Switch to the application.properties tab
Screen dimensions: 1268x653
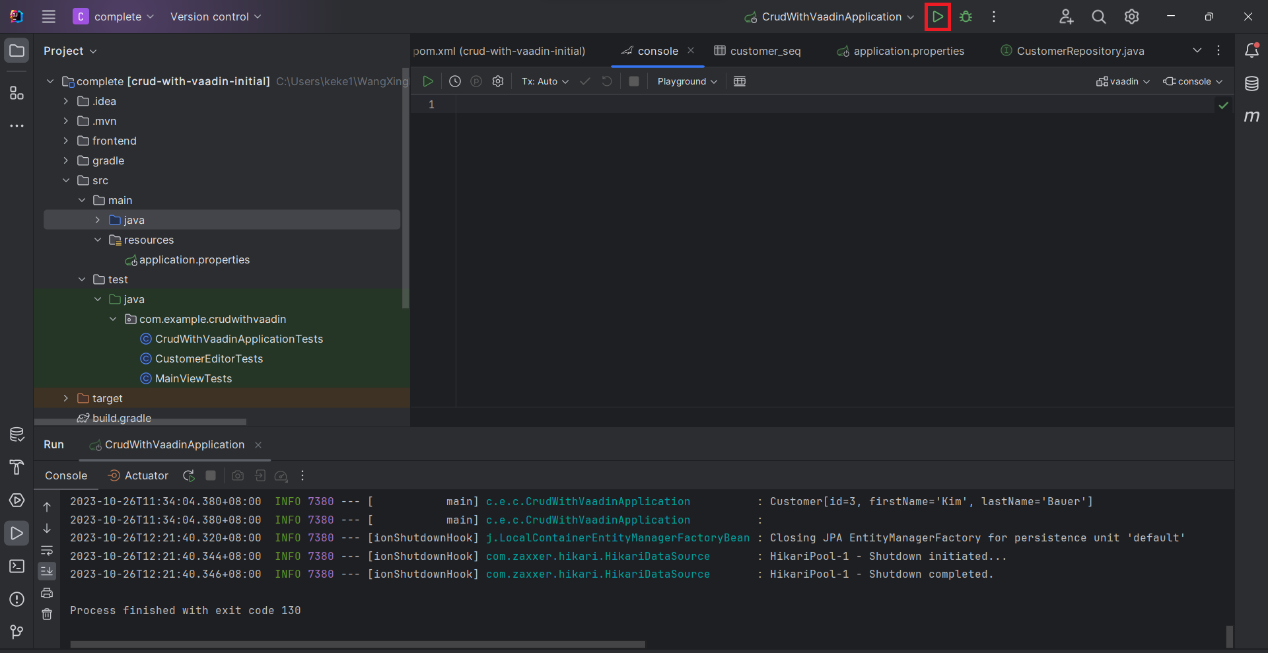point(908,51)
